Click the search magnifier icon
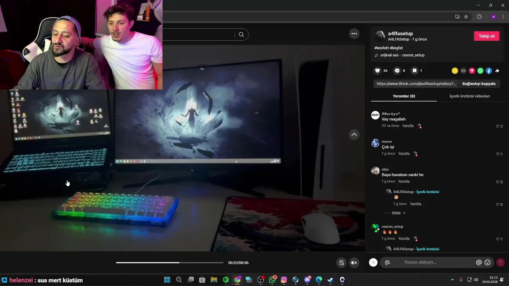The width and height of the screenshot is (509, 286). coord(241,35)
